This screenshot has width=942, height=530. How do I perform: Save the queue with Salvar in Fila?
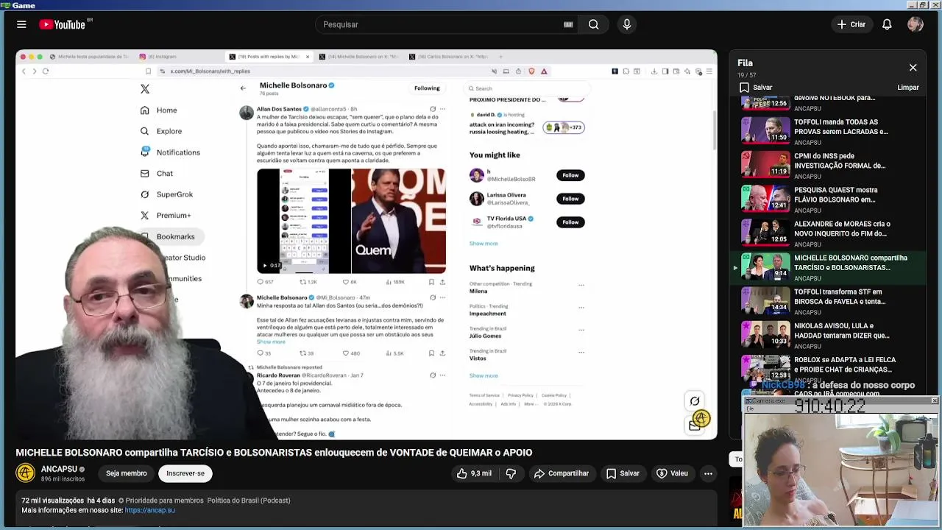tap(756, 88)
